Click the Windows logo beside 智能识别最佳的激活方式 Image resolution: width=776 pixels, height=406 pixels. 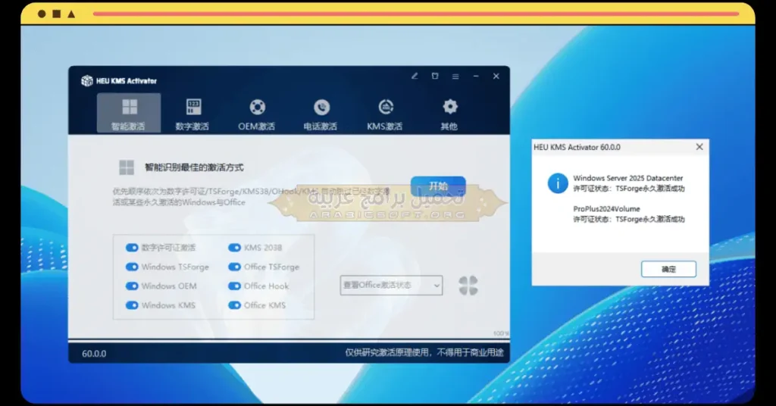127,167
